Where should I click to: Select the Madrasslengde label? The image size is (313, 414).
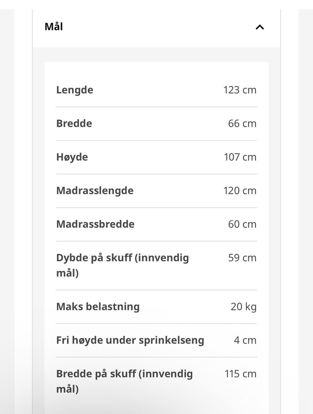coord(95,190)
